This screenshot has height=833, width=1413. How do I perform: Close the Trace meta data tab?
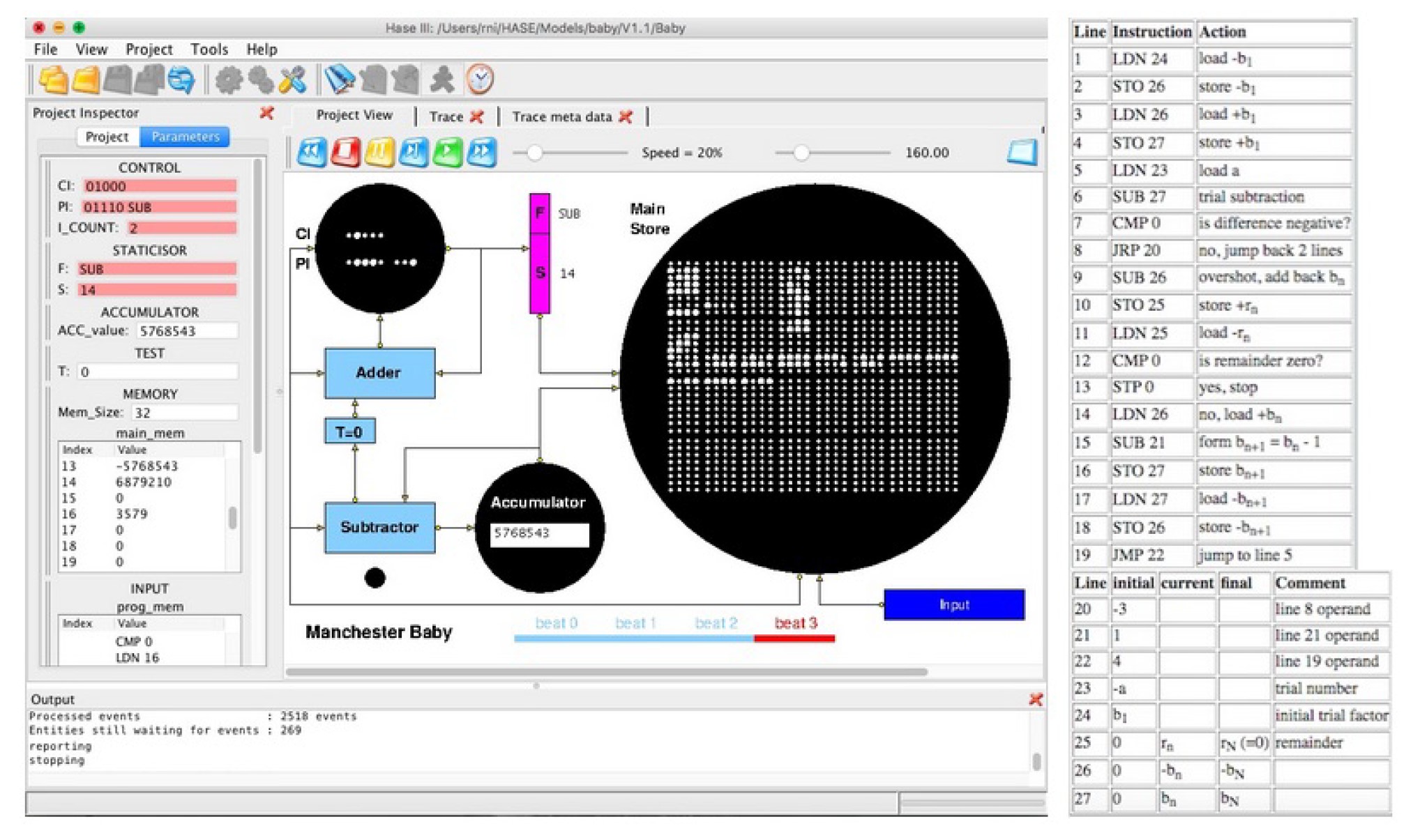coord(626,116)
